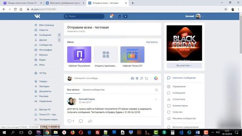The width and height of the screenshot is (242, 136).
Task: Open Фотографии in sidebar
Action: coord(45,50)
